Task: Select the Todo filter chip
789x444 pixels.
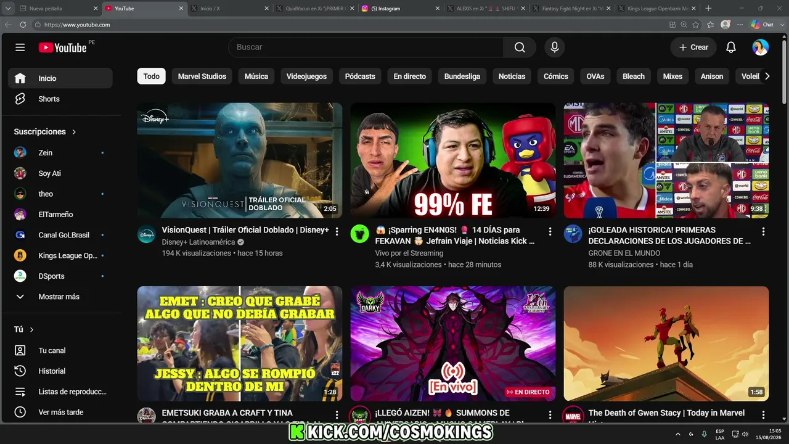Action: pos(152,76)
